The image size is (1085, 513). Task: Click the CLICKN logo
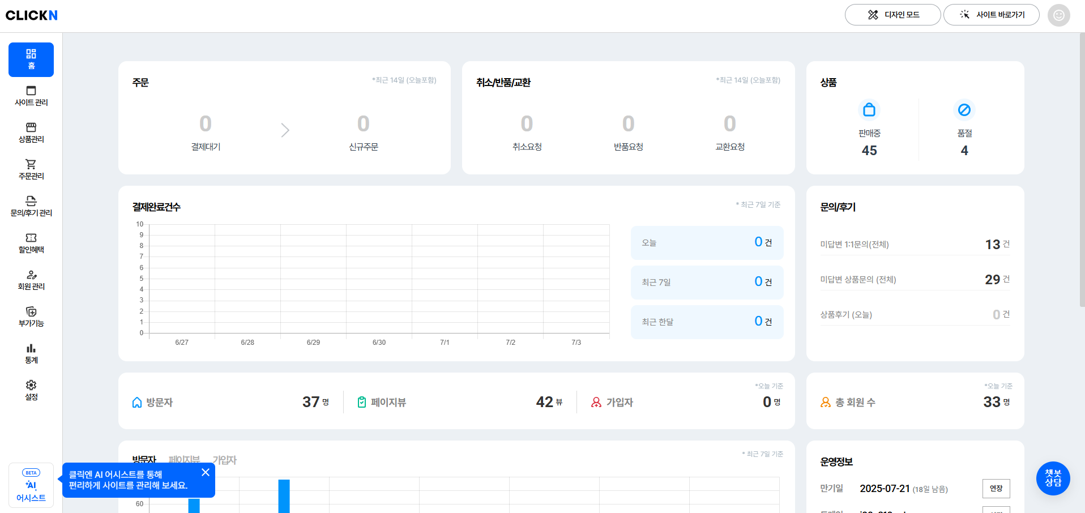(x=32, y=15)
